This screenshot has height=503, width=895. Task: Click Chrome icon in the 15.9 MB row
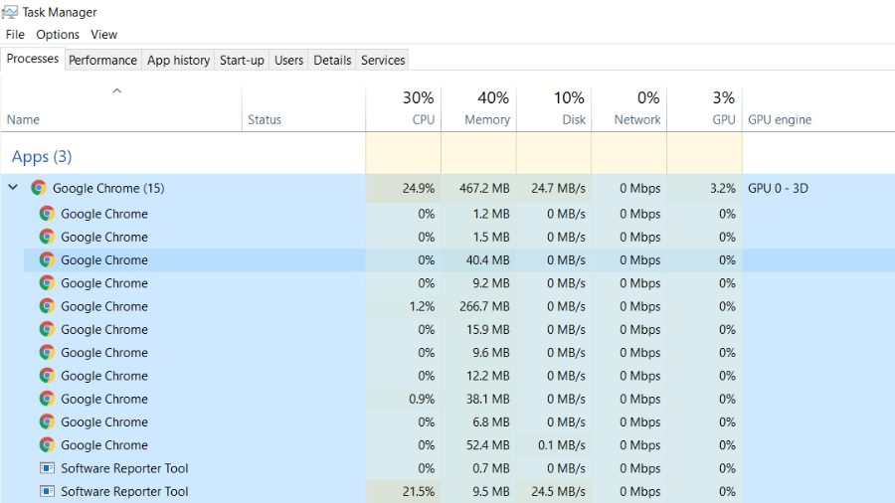point(47,330)
